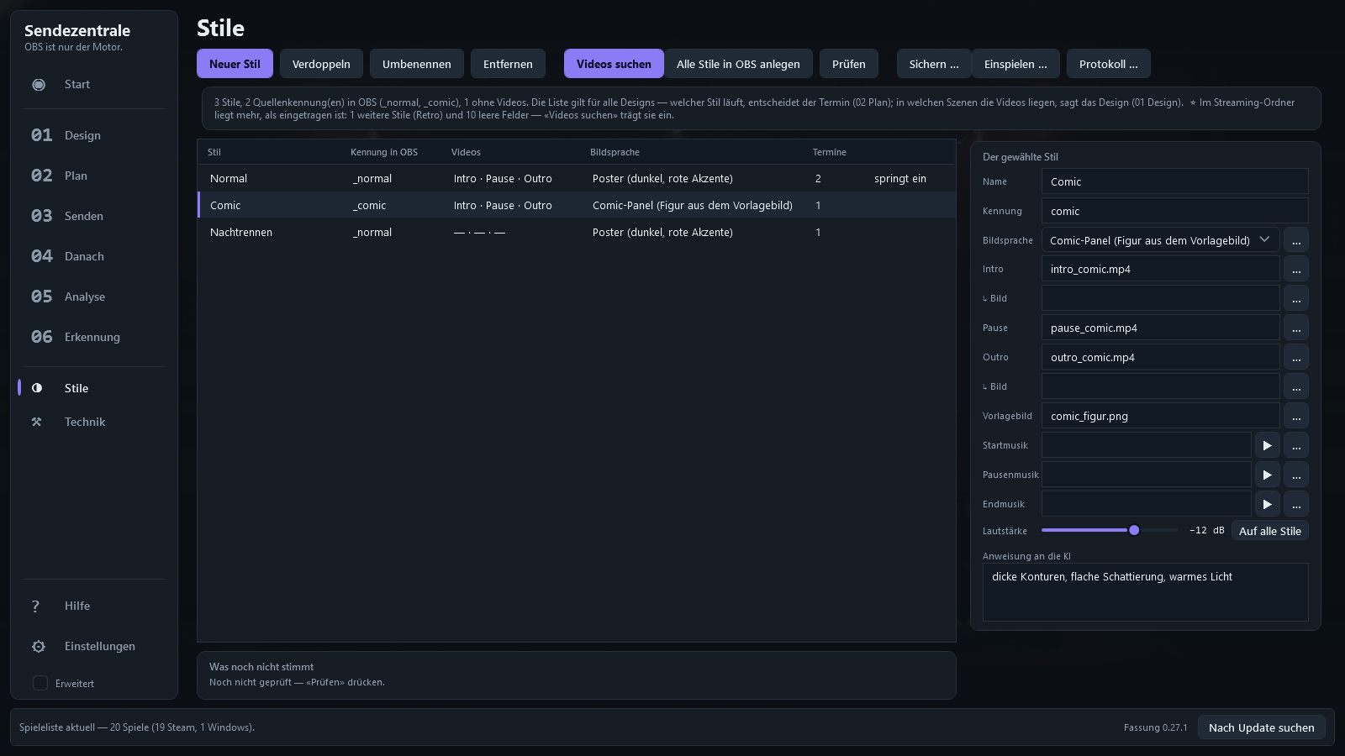
Task: Browse for the Pausenmusik file
Action: coord(1296,475)
